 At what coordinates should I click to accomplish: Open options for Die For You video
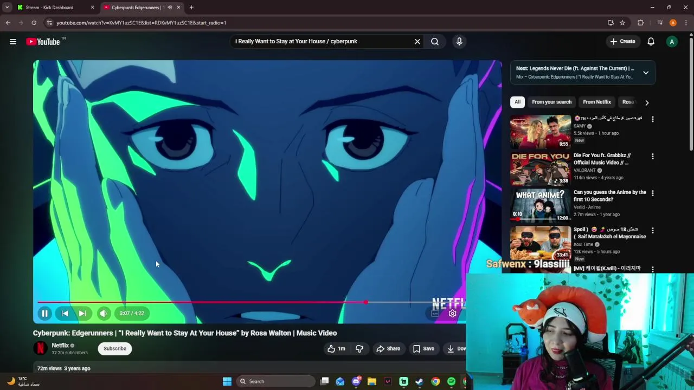[x=653, y=157]
